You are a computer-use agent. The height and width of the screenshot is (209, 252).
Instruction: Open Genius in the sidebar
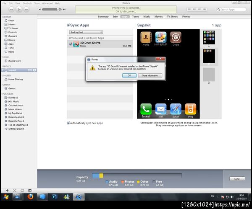click(12, 88)
